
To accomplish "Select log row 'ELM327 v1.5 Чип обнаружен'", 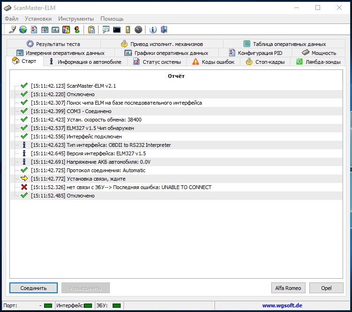I will click(x=176, y=128).
